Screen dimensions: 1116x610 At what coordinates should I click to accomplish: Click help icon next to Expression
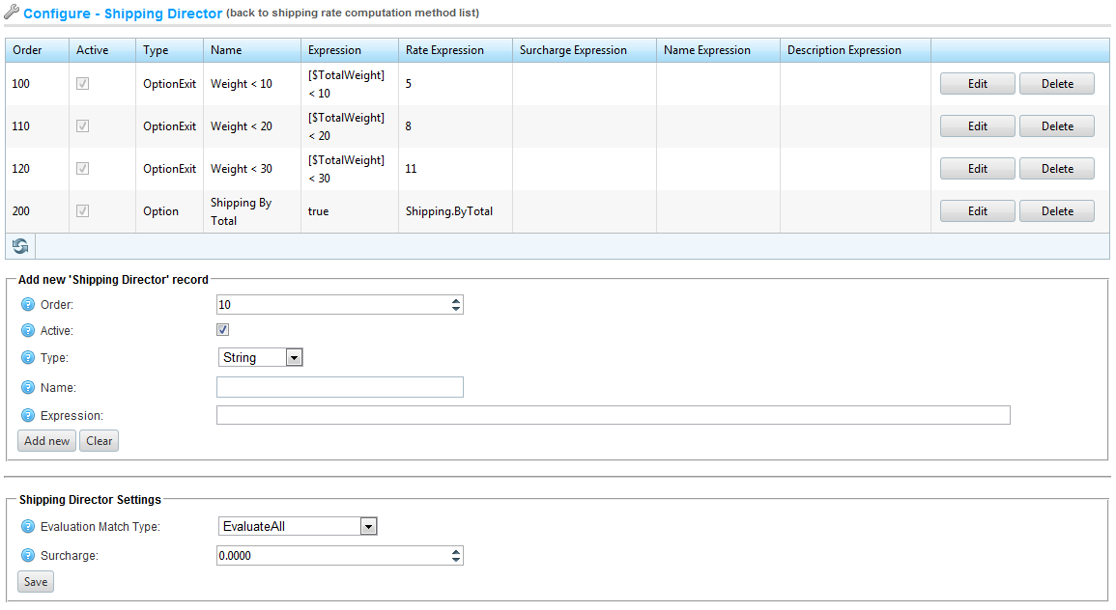coord(28,416)
